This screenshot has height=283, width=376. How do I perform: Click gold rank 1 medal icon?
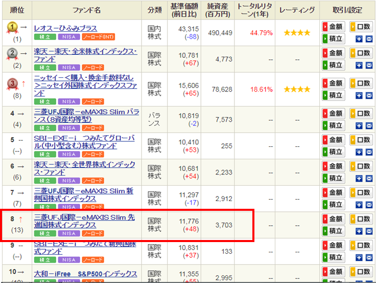(12, 28)
